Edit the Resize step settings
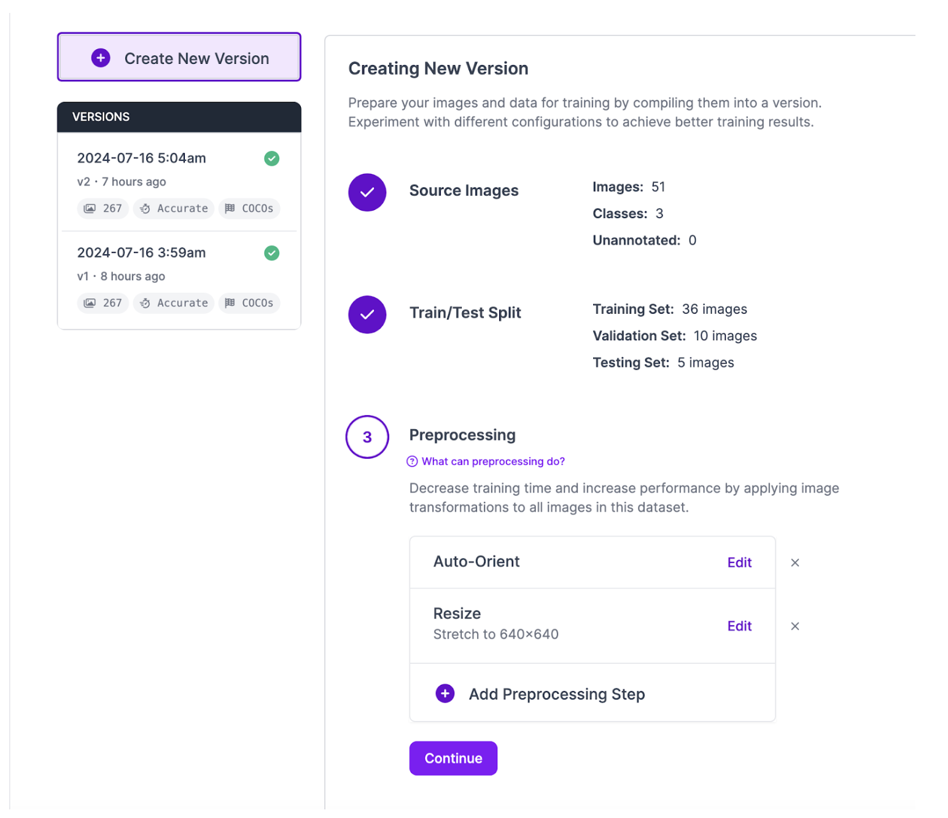 [739, 626]
